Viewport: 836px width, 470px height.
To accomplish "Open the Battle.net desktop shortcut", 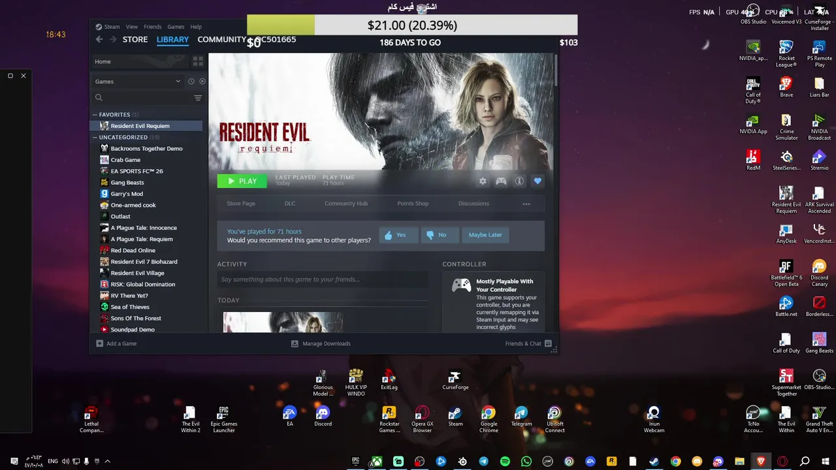I will pyautogui.click(x=786, y=307).
